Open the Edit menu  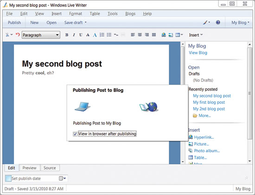tap(24, 13)
